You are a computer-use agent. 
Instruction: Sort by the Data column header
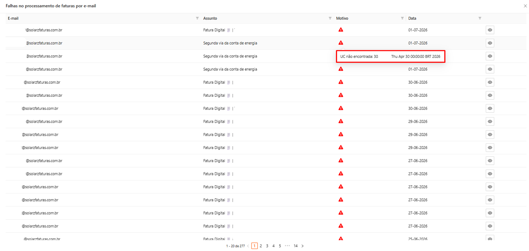point(412,18)
